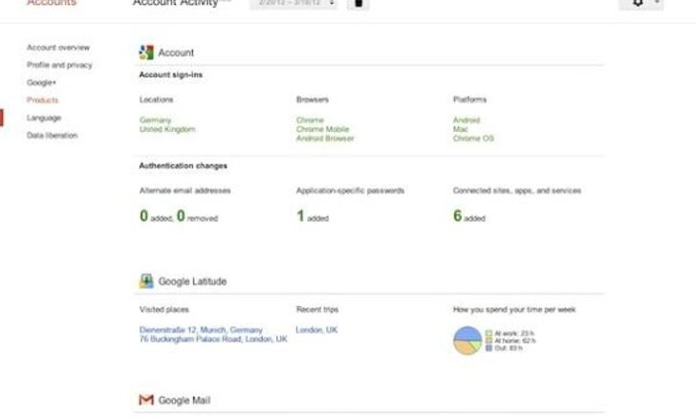696x418 pixels.
Task: Click the Chrome browser link
Action: 311,120
